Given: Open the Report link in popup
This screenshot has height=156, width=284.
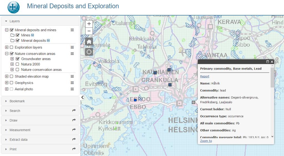Looking at the screenshot, I should pos(204,76).
